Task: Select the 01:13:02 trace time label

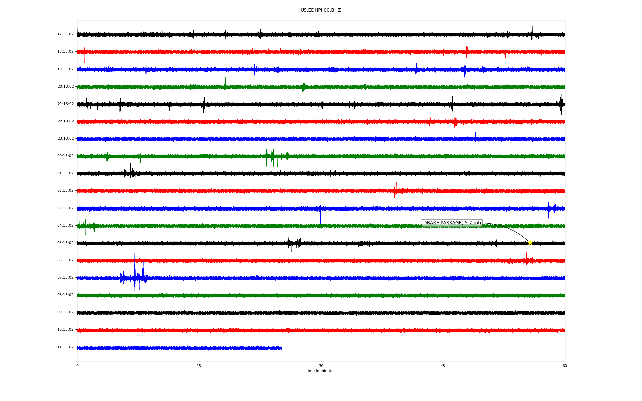Action: pos(65,173)
